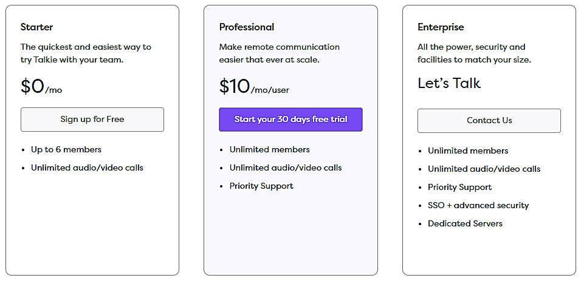
Task: Click the Dedicated Servers feature
Action: click(465, 223)
